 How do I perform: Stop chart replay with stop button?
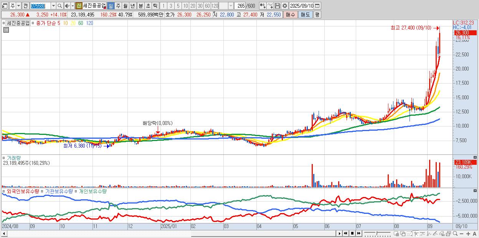(352, 233)
